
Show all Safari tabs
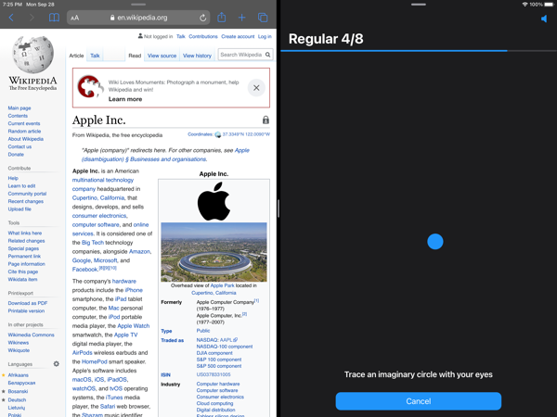[x=263, y=18]
